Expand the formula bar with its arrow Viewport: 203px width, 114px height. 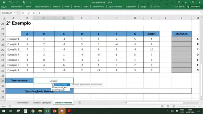201,13
